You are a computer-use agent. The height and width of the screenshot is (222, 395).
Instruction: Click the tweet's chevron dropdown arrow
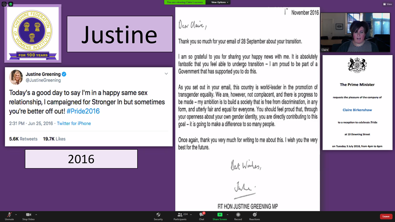click(x=166, y=74)
